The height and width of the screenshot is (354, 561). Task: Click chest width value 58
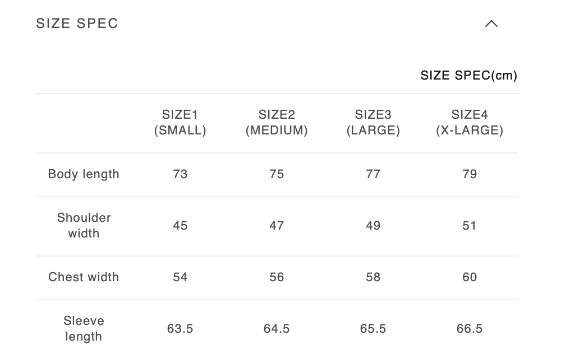[373, 277]
